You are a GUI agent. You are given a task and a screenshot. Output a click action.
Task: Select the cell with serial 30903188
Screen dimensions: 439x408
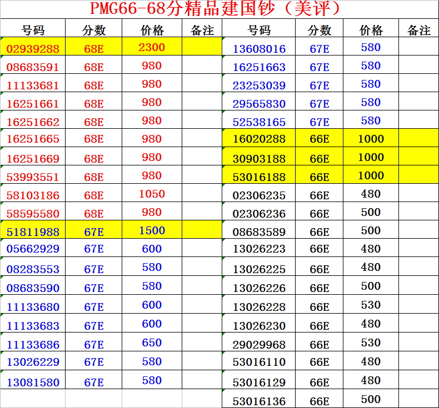coord(259,159)
